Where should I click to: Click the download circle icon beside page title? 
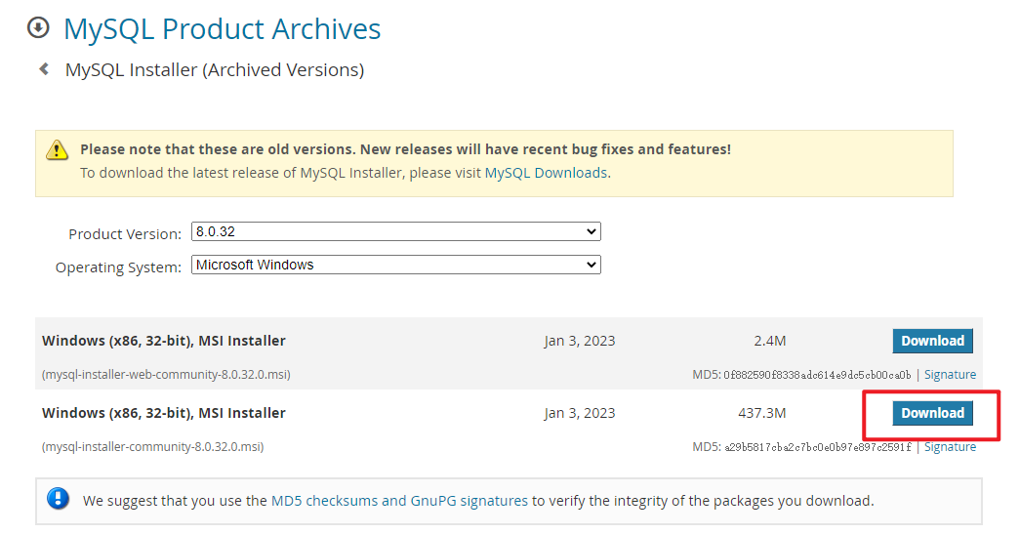(x=38, y=27)
